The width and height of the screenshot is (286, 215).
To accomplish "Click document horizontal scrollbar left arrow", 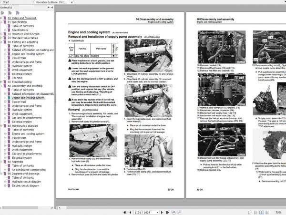I will pyautogui.click(x=60, y=208).
